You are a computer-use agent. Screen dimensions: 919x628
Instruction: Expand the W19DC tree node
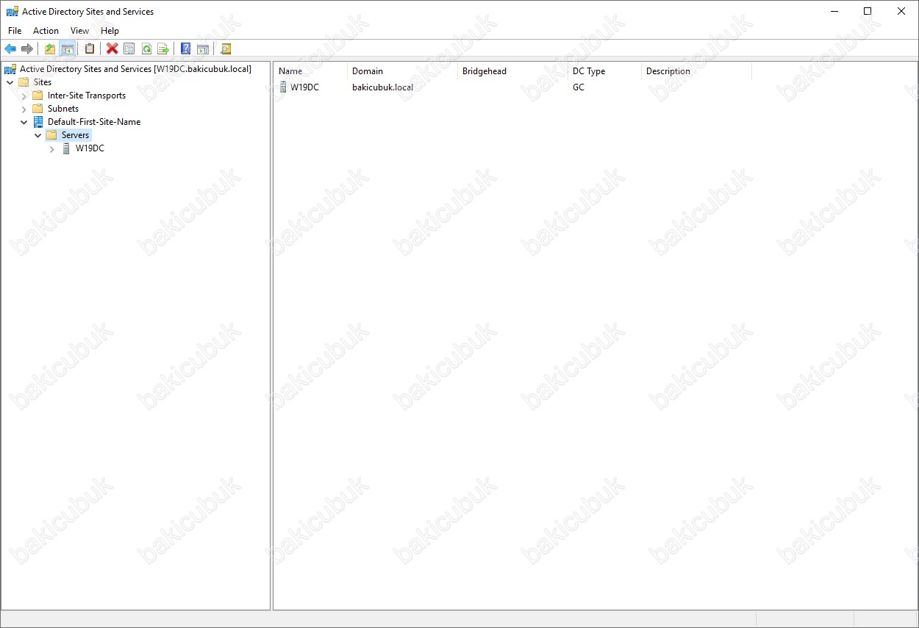point(52,149)
